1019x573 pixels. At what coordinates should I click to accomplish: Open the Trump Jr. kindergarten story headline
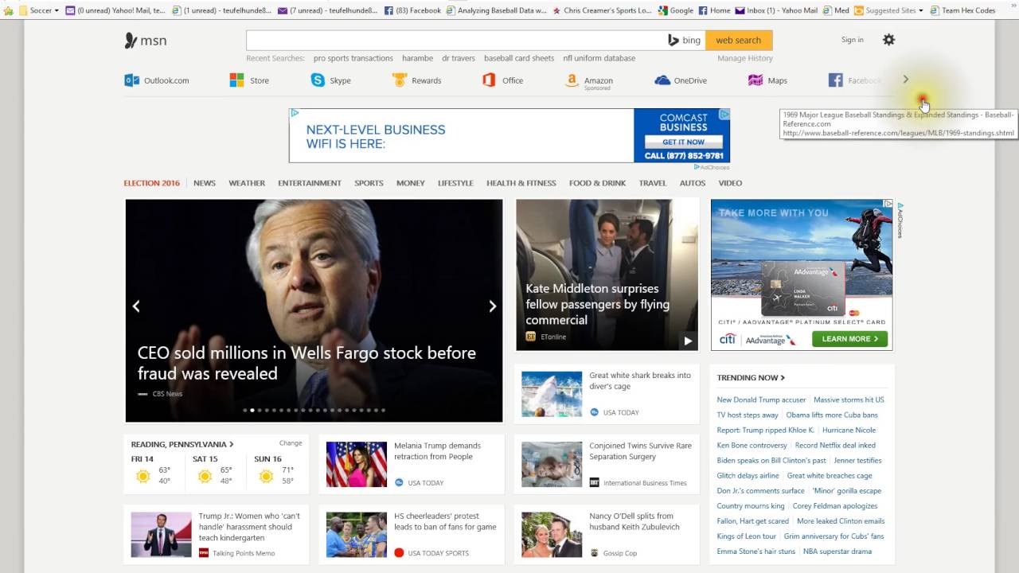[249, 527]
